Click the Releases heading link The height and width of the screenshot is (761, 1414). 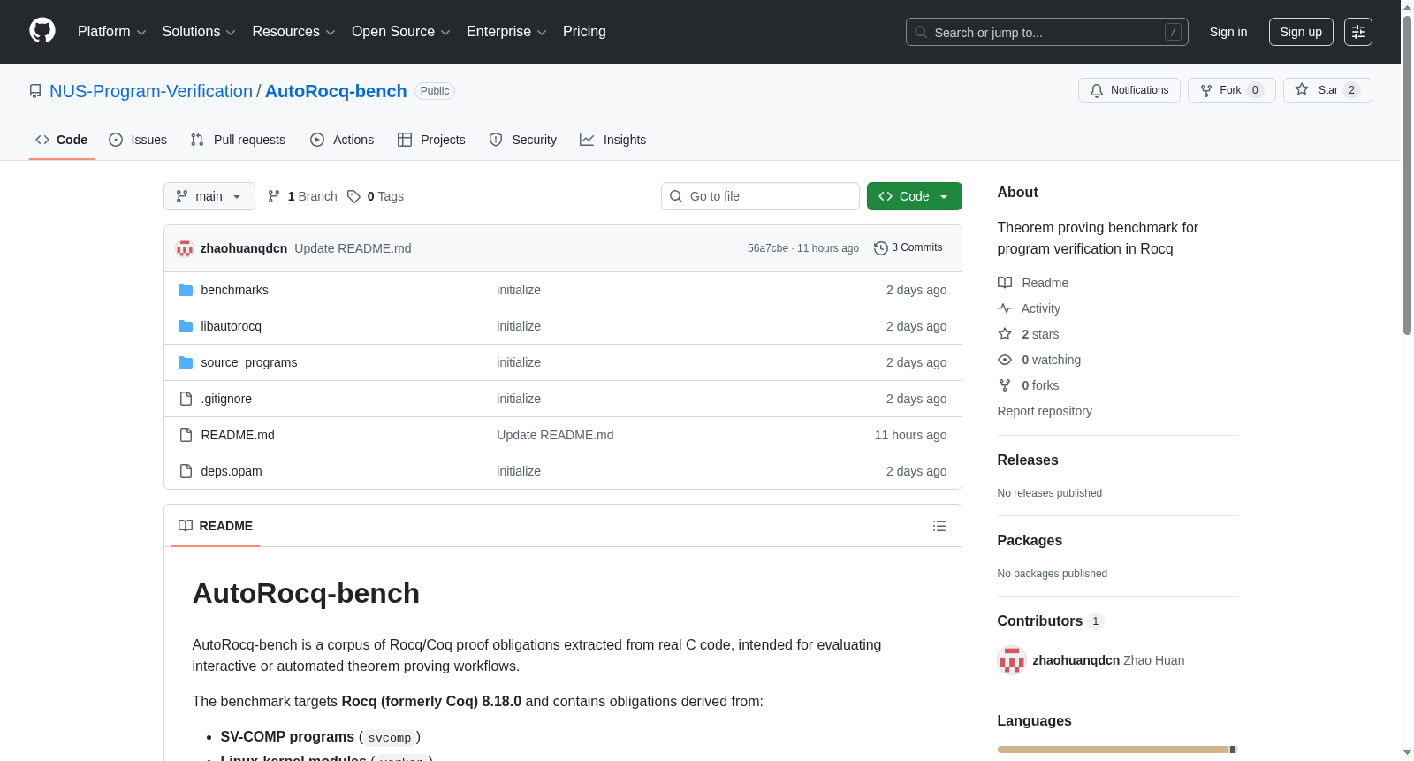pos(1028,460)
